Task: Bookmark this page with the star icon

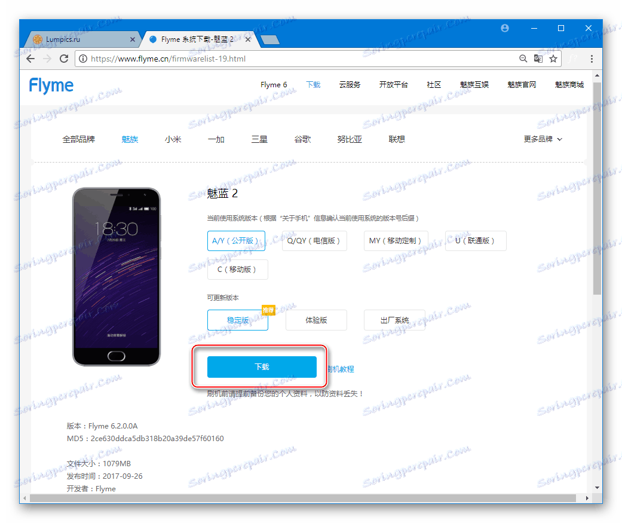Action: pos(553,59)
